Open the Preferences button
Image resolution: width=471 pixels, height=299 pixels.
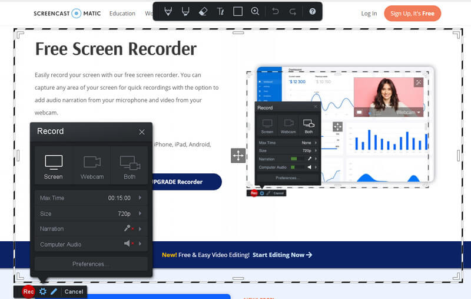tap(91, 264)
